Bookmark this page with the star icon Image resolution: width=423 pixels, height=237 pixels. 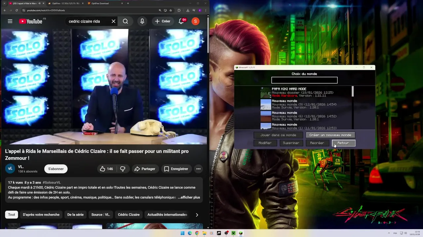tap(171, 10)
